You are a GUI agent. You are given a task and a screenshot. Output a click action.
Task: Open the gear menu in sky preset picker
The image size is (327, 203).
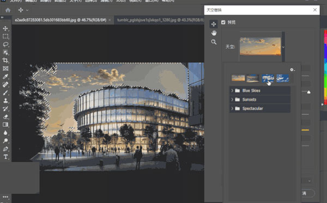[292, 70]
